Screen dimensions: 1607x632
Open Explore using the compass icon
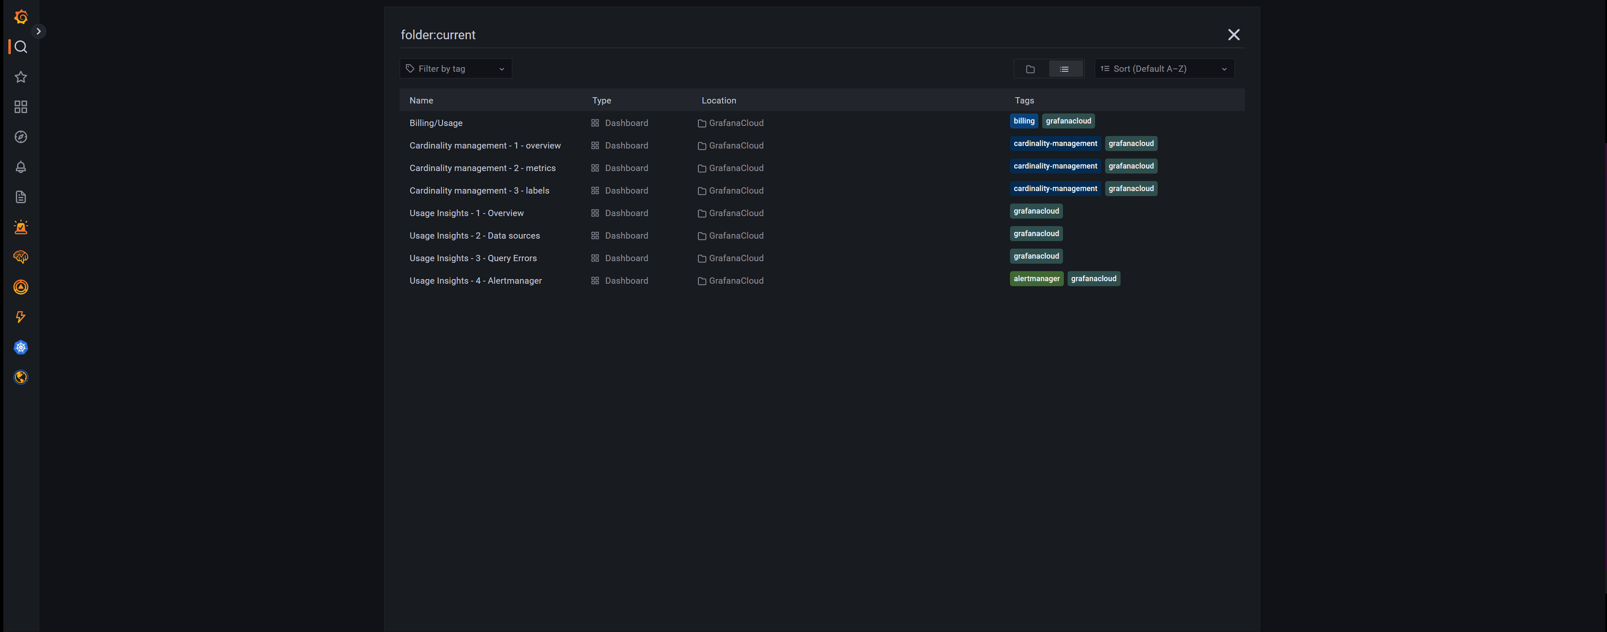[x=20, y=137]
